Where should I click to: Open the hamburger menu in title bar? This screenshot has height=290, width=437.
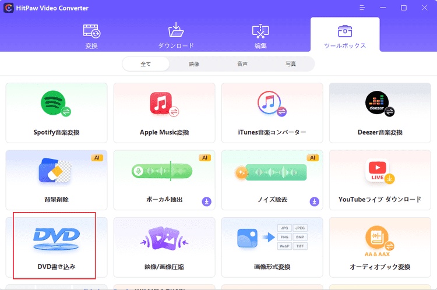(362, 8)
